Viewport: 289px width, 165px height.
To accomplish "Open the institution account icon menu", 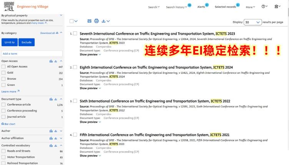I will click(x=276, y=7).
